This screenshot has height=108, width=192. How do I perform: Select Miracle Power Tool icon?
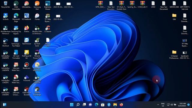[x=37, y=55]
